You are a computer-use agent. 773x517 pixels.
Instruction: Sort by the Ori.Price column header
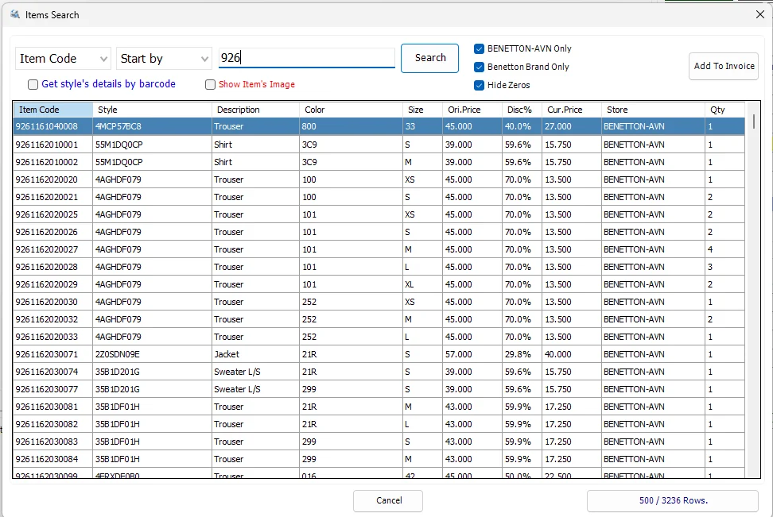[x=472, y=110]
